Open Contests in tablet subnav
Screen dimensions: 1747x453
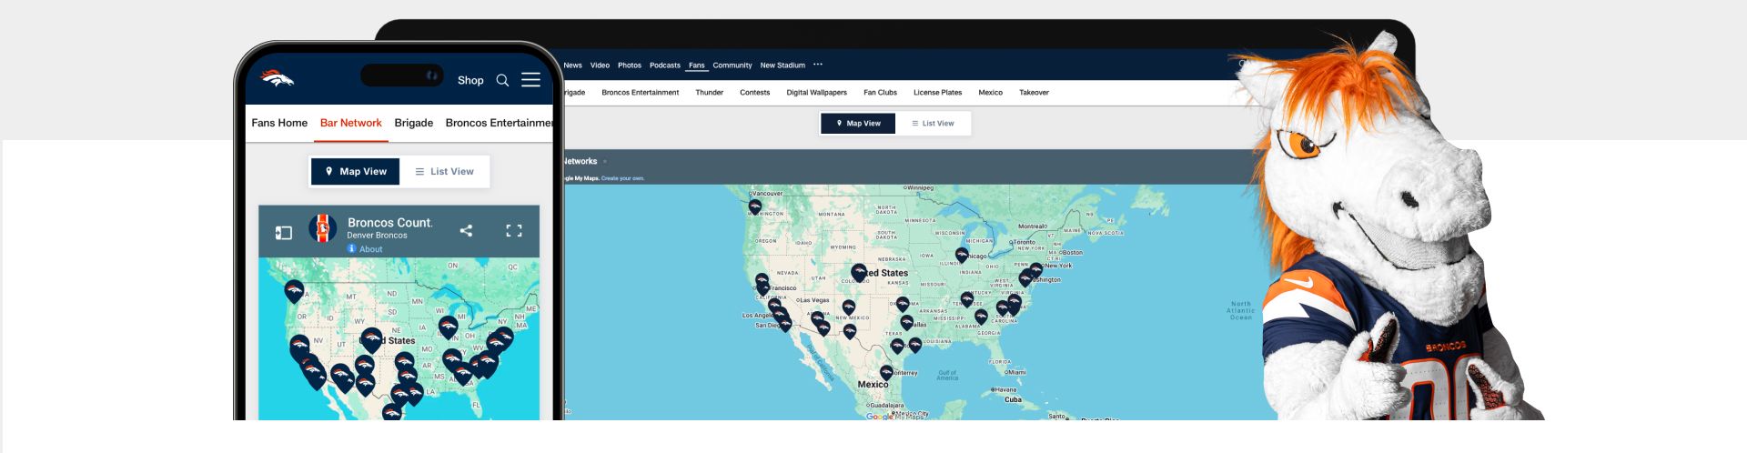(755, 93)
